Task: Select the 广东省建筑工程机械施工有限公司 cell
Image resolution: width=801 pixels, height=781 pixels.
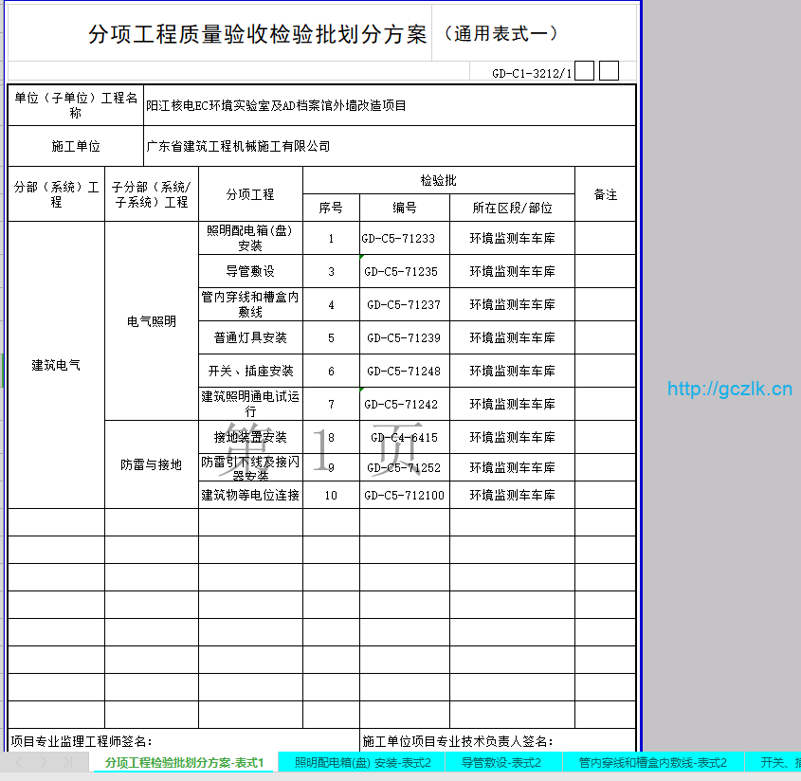Action: click(389, 147)
